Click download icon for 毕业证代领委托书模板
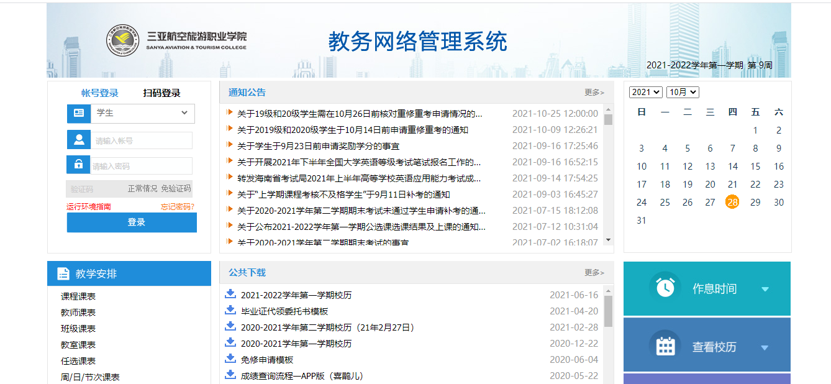 (x=230, y=311)
